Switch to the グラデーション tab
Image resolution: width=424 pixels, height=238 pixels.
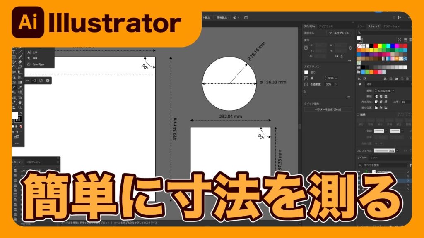point(391,26)
